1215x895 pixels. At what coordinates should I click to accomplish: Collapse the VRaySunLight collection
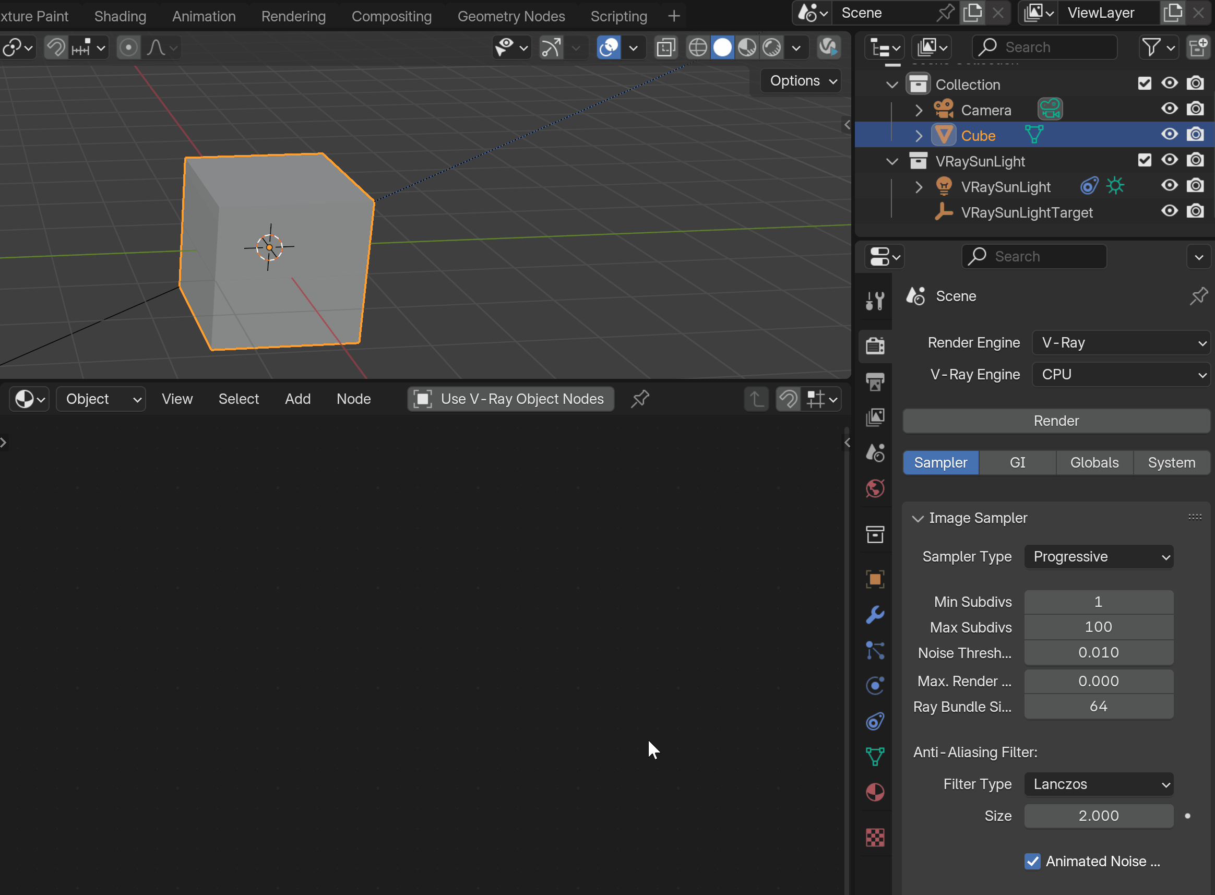click(892, 161)
